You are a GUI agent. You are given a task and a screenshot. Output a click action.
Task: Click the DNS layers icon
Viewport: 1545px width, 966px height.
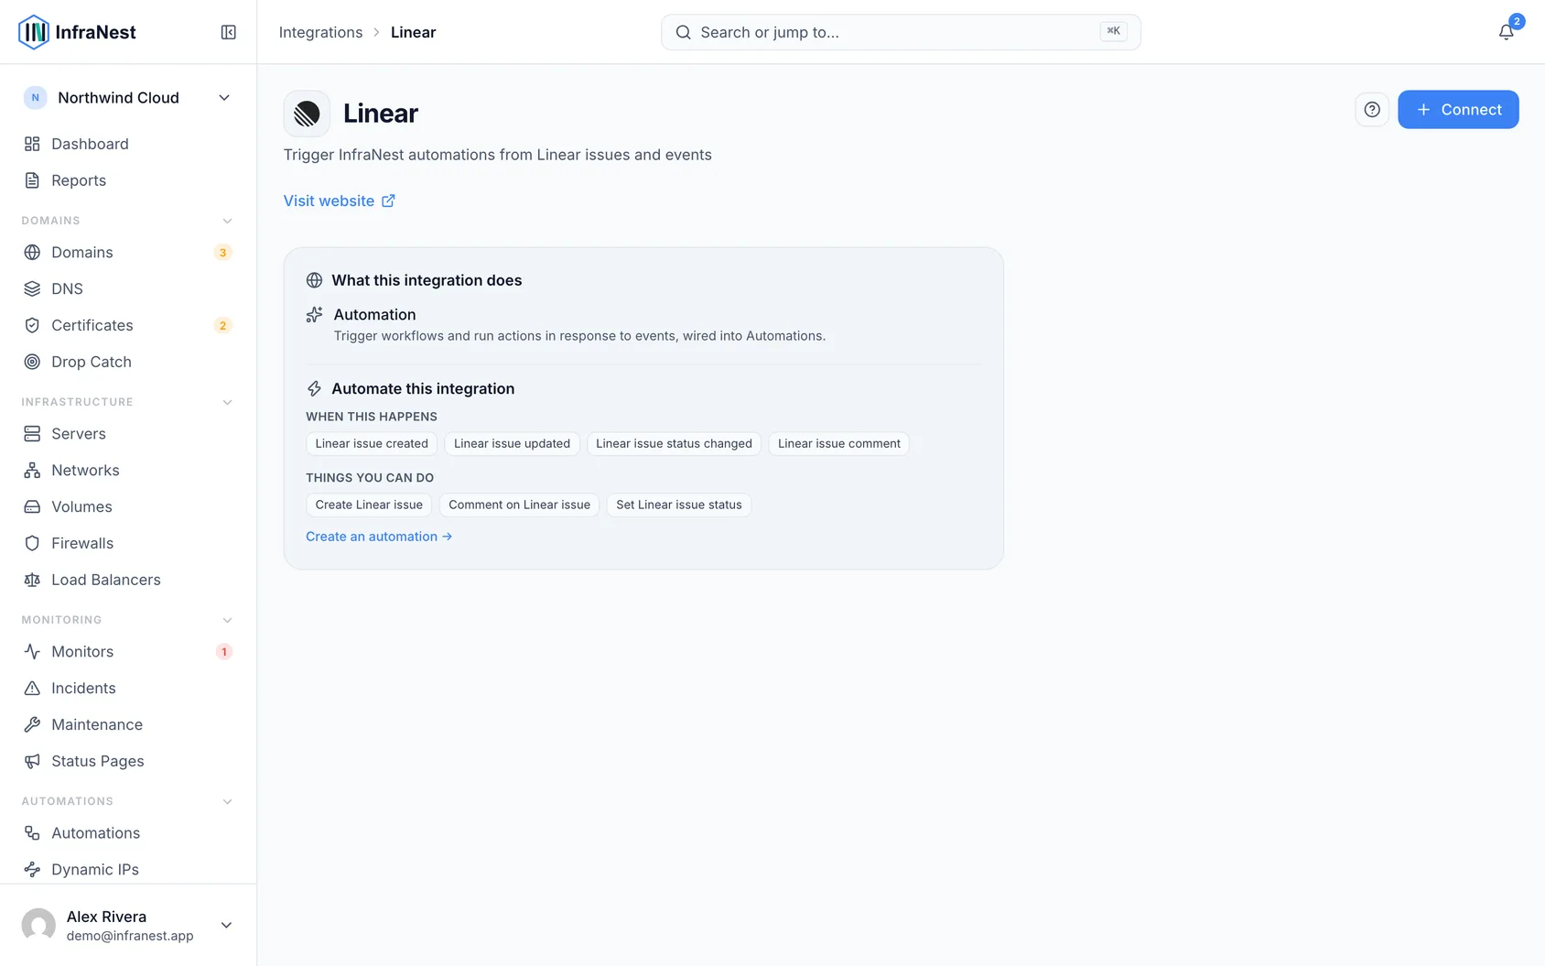(x=32, y=288)
